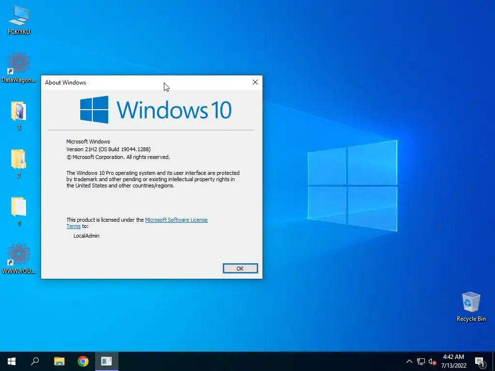This screenshot has height=371, width=495.
Task: Click the Show desktop strip on taskbar edge
Action: pos(494,361)
